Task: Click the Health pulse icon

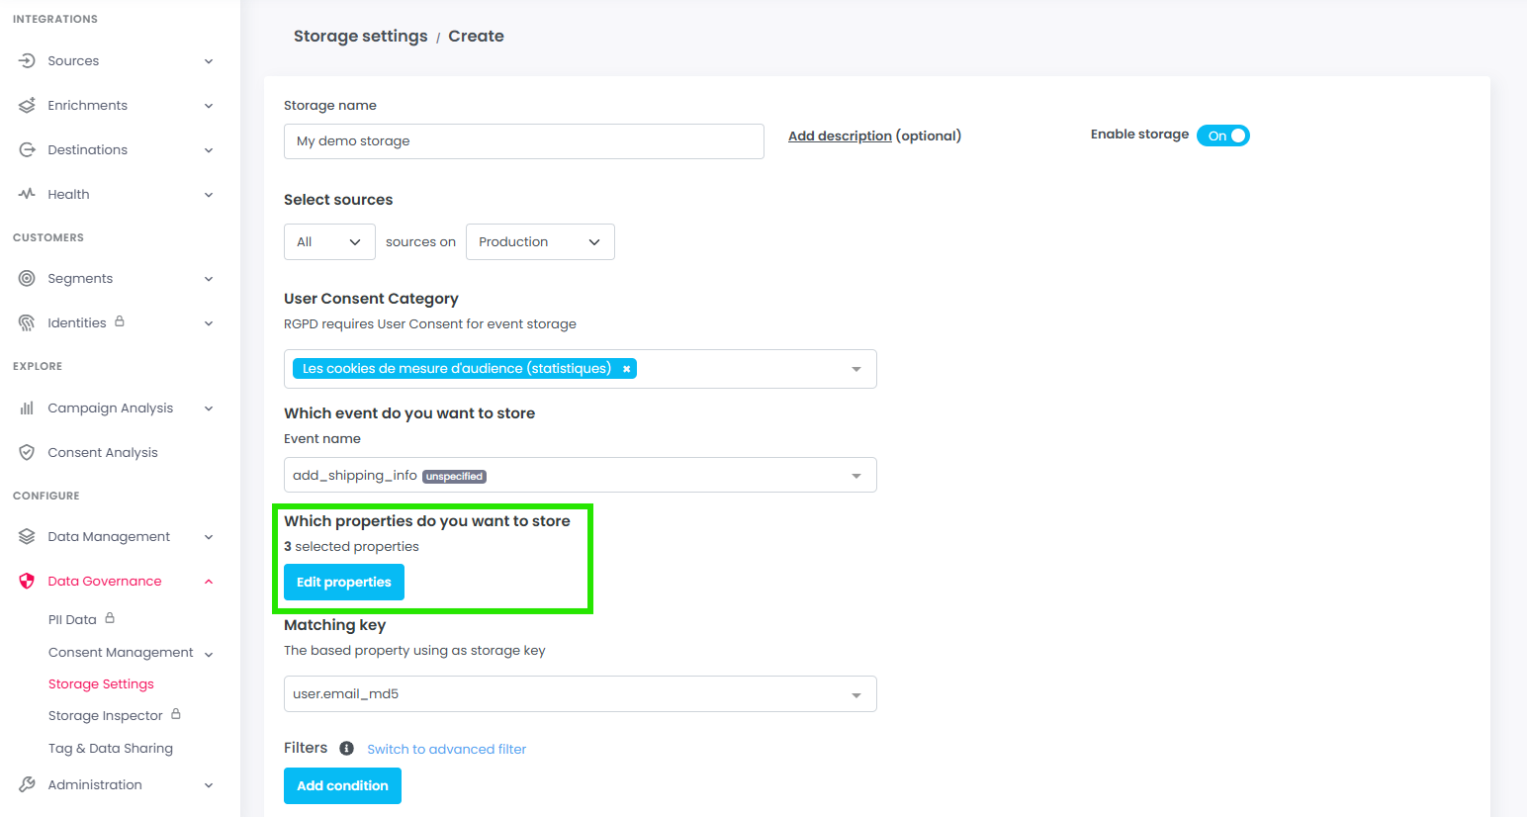Action: click(27, 195)
